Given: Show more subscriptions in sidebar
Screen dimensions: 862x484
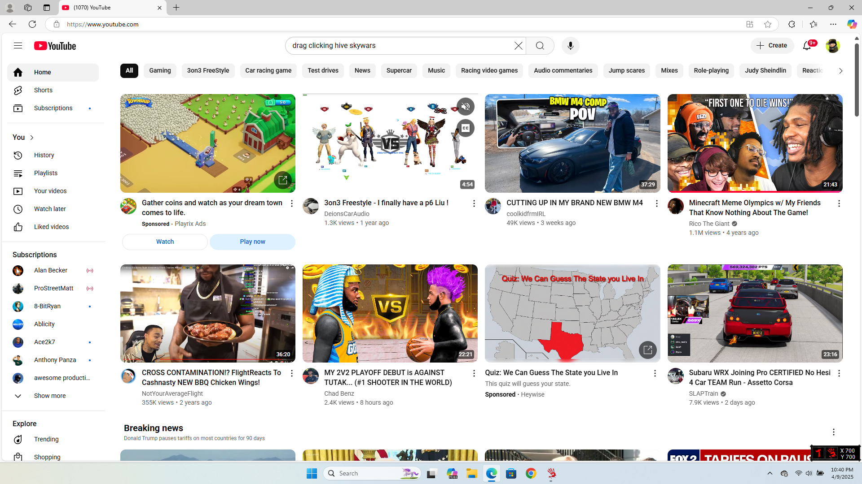Looking at the screenshot, I should tap(53, 396).
